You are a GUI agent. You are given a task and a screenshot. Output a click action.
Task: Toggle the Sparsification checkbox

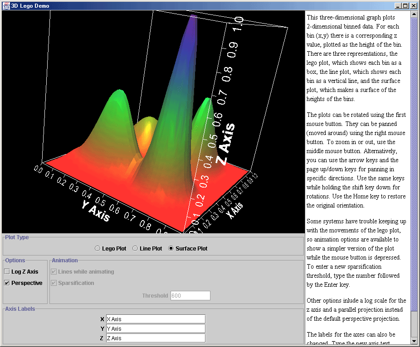(54, 283)
